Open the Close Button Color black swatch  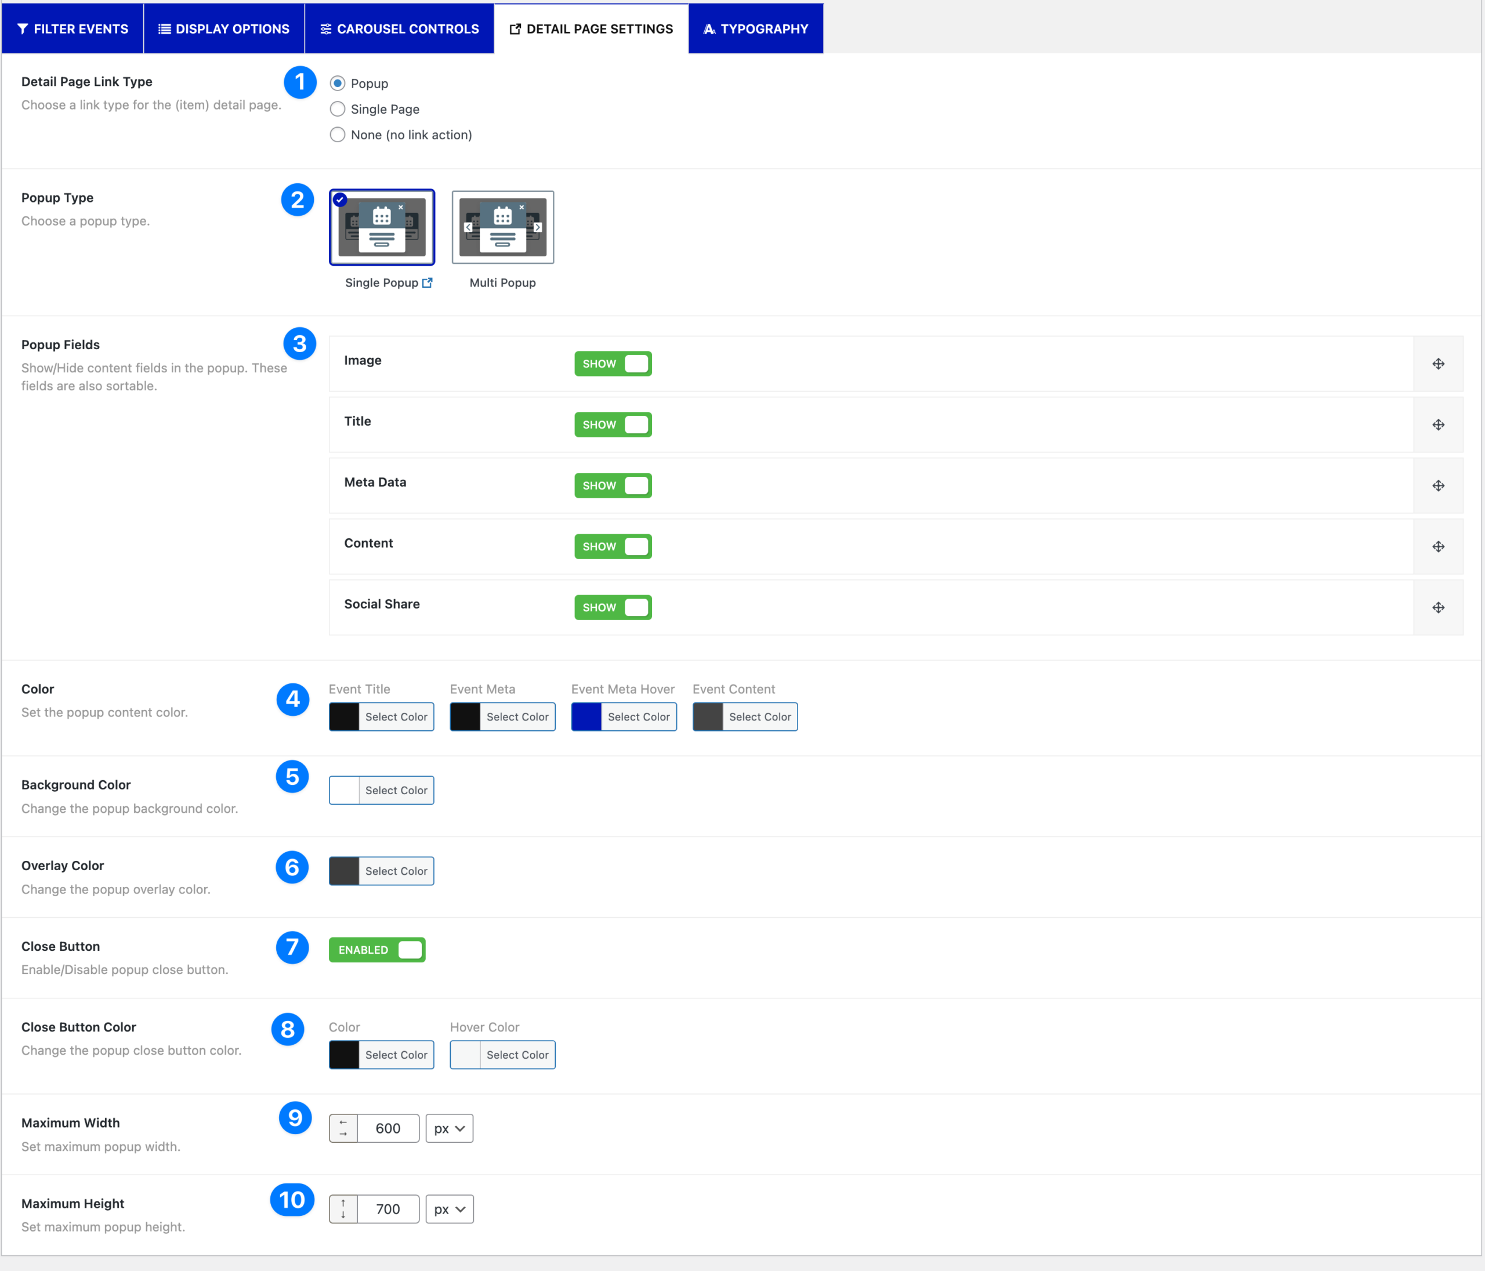point(344,1055)
